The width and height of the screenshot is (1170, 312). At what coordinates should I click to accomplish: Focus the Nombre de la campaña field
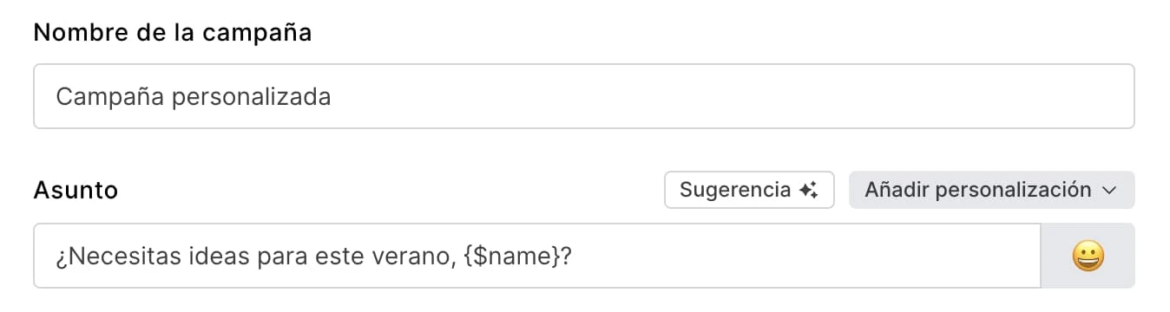(584, 96)
